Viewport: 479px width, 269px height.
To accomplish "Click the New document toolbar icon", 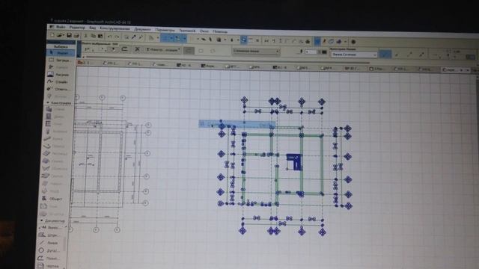I will [x=52, y=35].
